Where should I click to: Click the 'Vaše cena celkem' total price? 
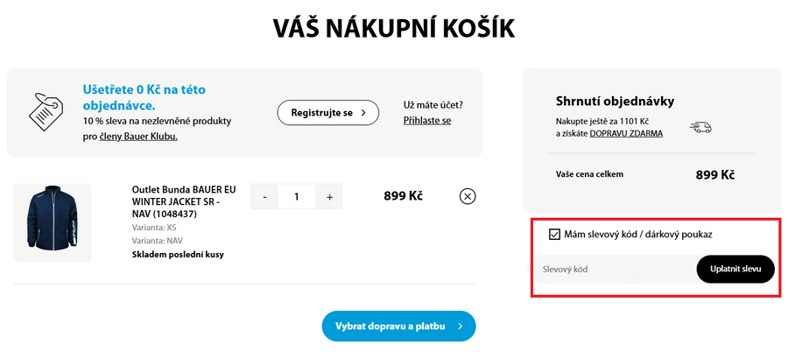(714, 175)
